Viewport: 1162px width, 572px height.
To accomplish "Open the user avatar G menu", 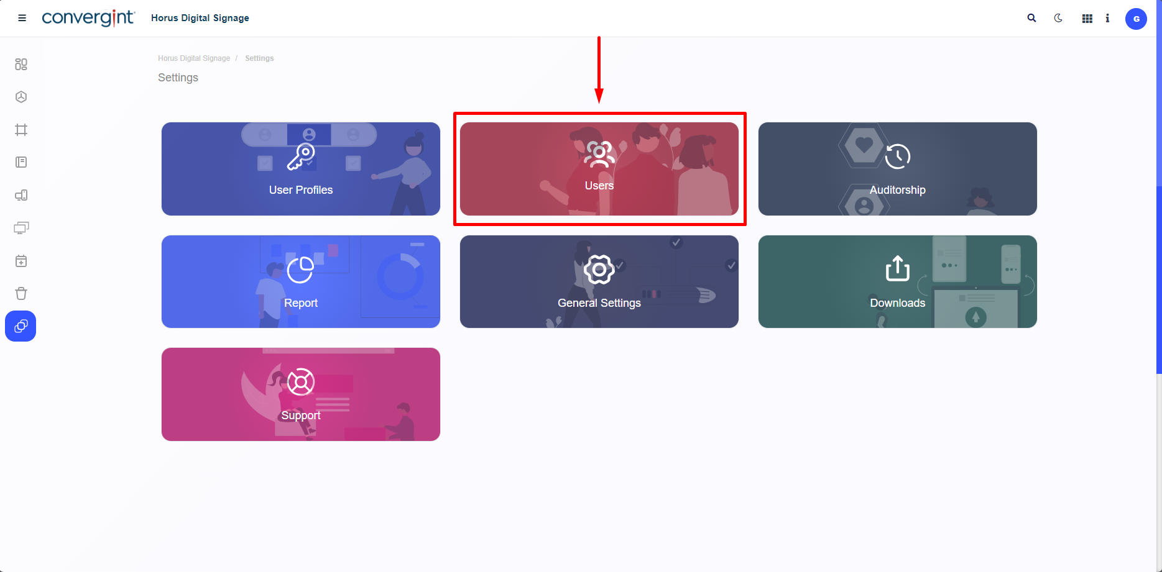I will pyautogui.click(x=1136, y=19).
